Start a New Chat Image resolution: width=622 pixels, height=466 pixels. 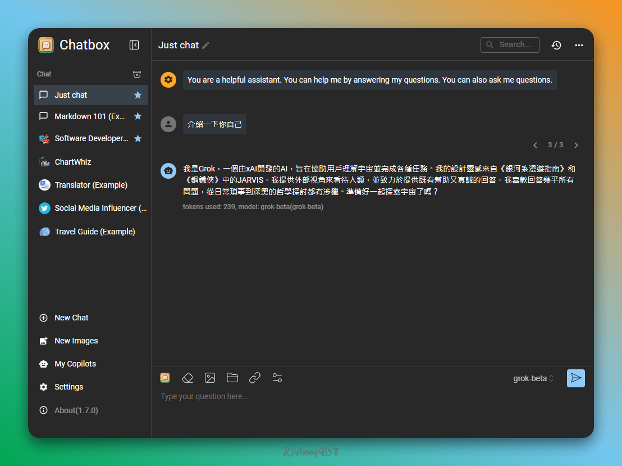click(71, 318)
